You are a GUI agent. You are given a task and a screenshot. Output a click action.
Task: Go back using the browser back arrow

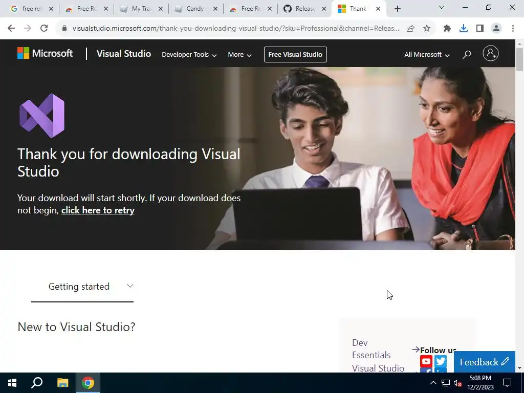pos(11,29)
